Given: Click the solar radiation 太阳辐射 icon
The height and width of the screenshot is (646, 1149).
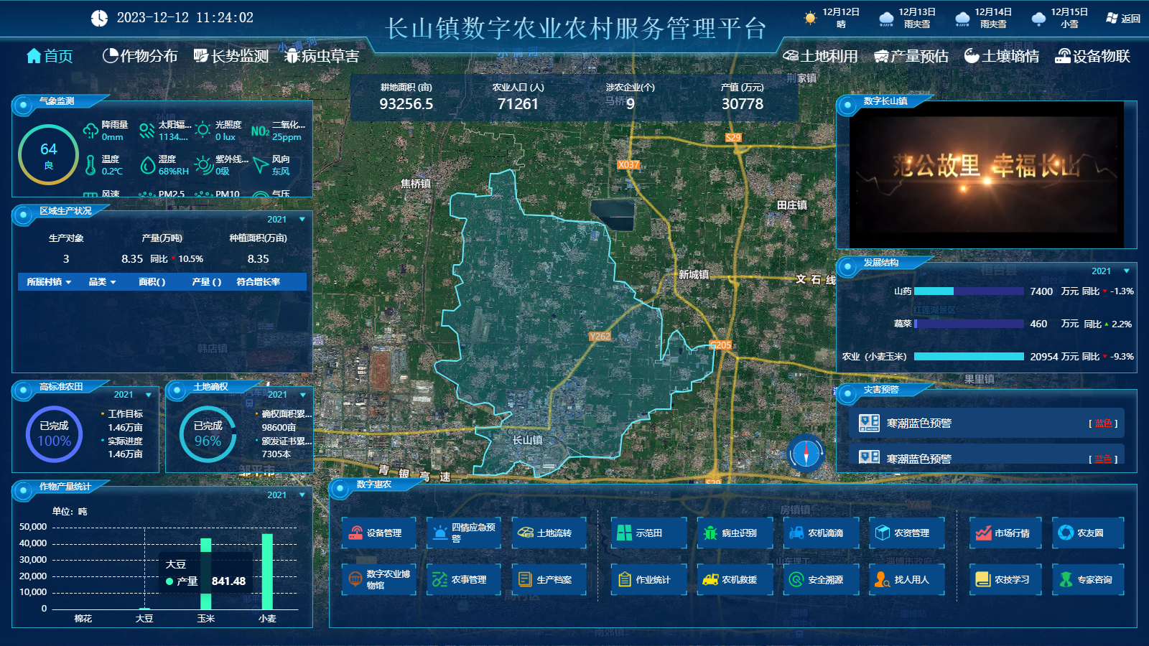Looking at the screenshot, I should (147, 131).
